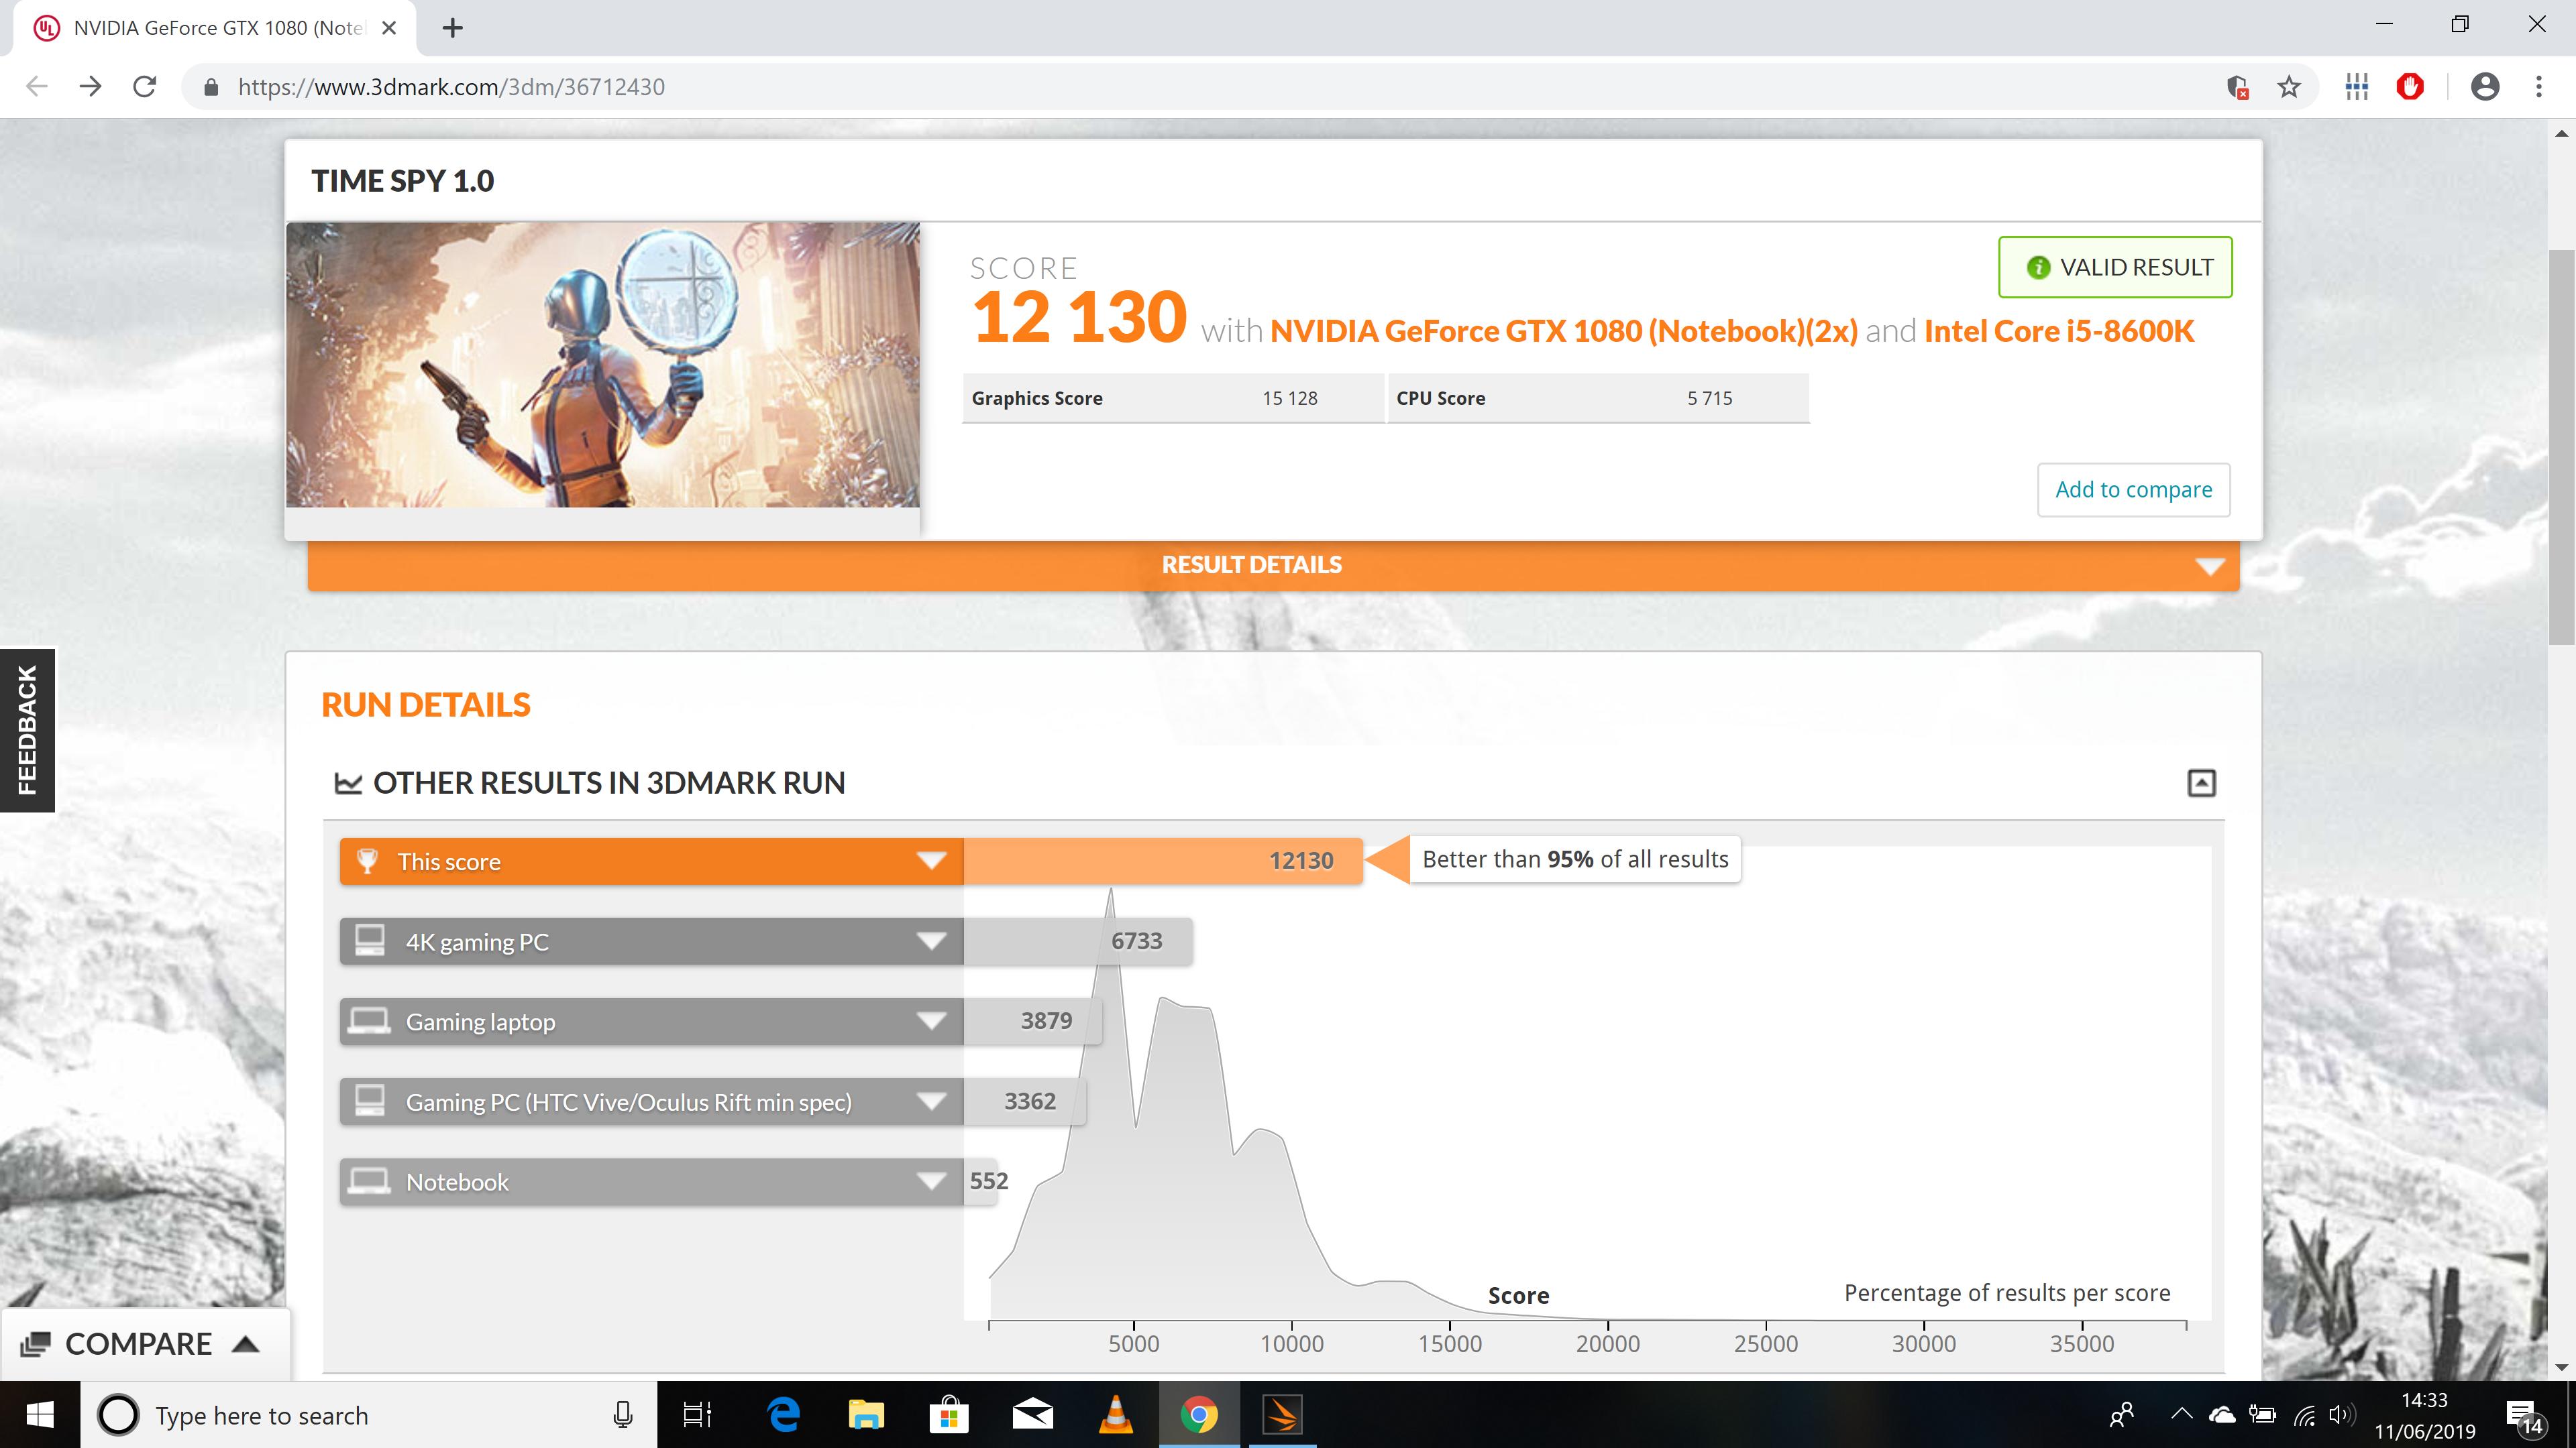The height and width of the screenshot is (1448, 2576).
Task: Click the Graphics Score value 15 128
Action: click(1290, 398)
